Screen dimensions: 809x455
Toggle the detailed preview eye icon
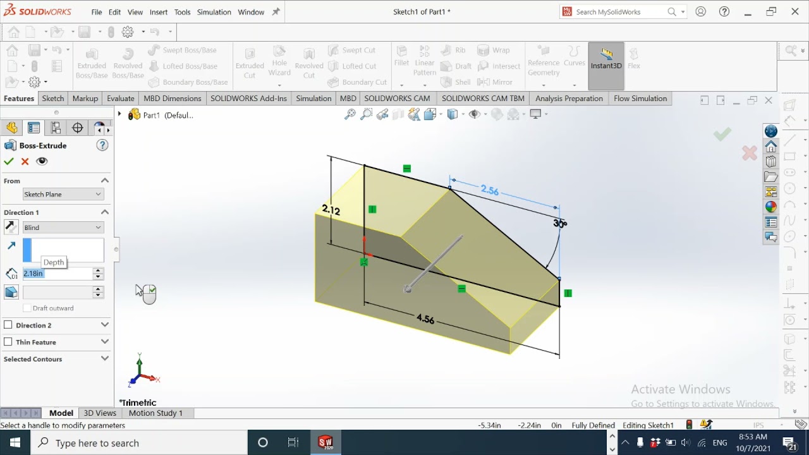[42, 161]
